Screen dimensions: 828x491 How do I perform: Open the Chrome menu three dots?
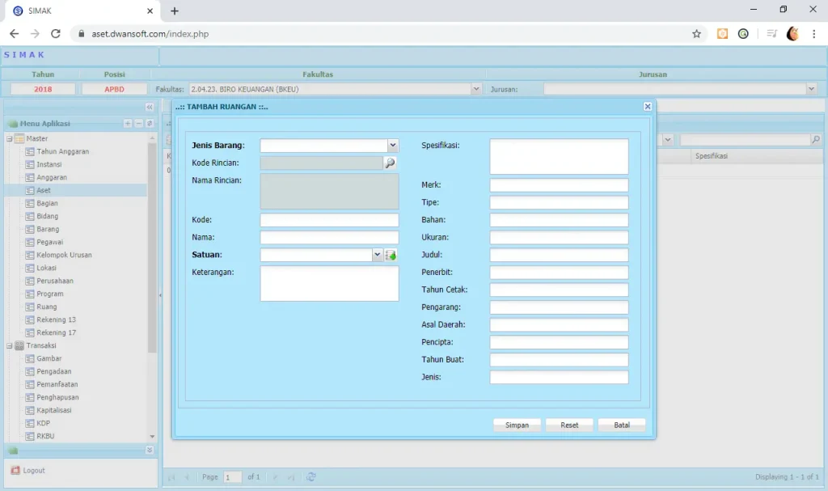click(813, 34)
